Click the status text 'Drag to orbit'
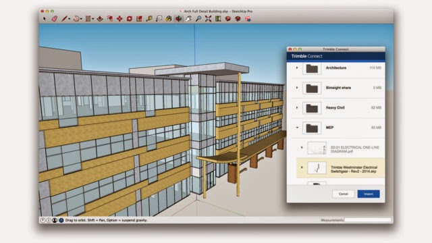This screenshot has width=432, height=243. click(76, 220)
